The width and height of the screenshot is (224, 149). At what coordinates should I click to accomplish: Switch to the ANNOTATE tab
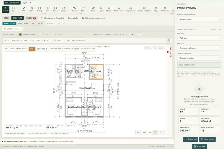17,18
